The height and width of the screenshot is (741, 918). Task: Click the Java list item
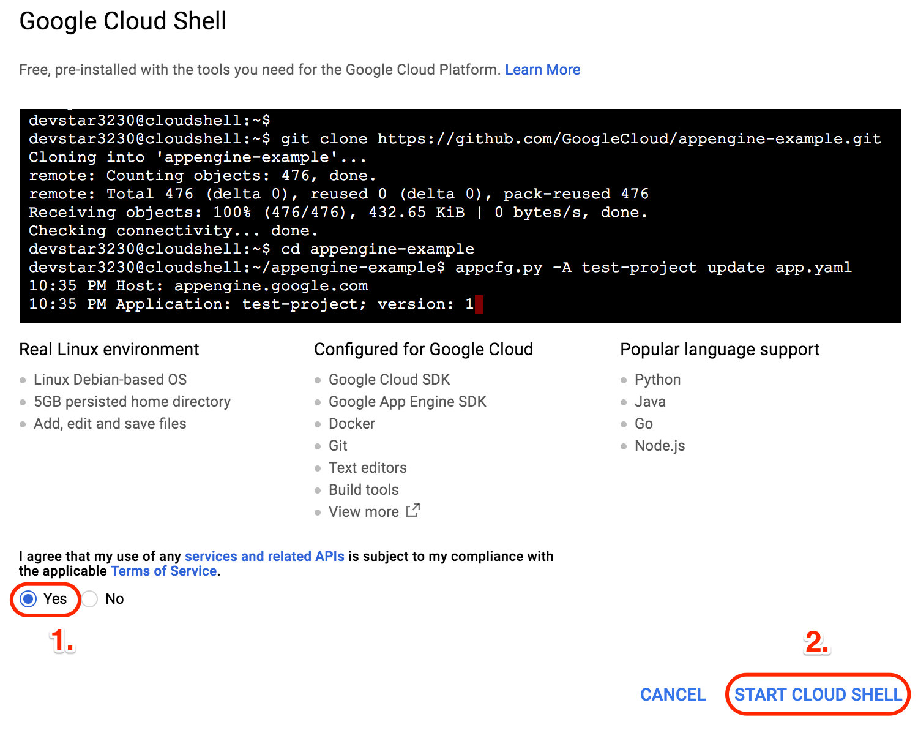point(650,402)
